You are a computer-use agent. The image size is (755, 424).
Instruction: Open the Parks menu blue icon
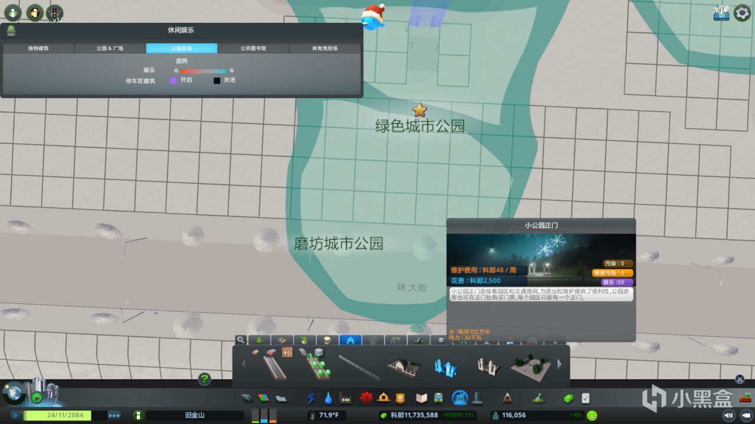[x=459, y=398]
